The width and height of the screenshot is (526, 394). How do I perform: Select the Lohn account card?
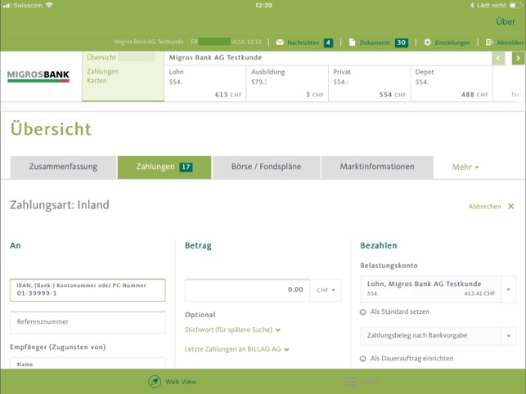pyautogui.click(x=205, y=83)
